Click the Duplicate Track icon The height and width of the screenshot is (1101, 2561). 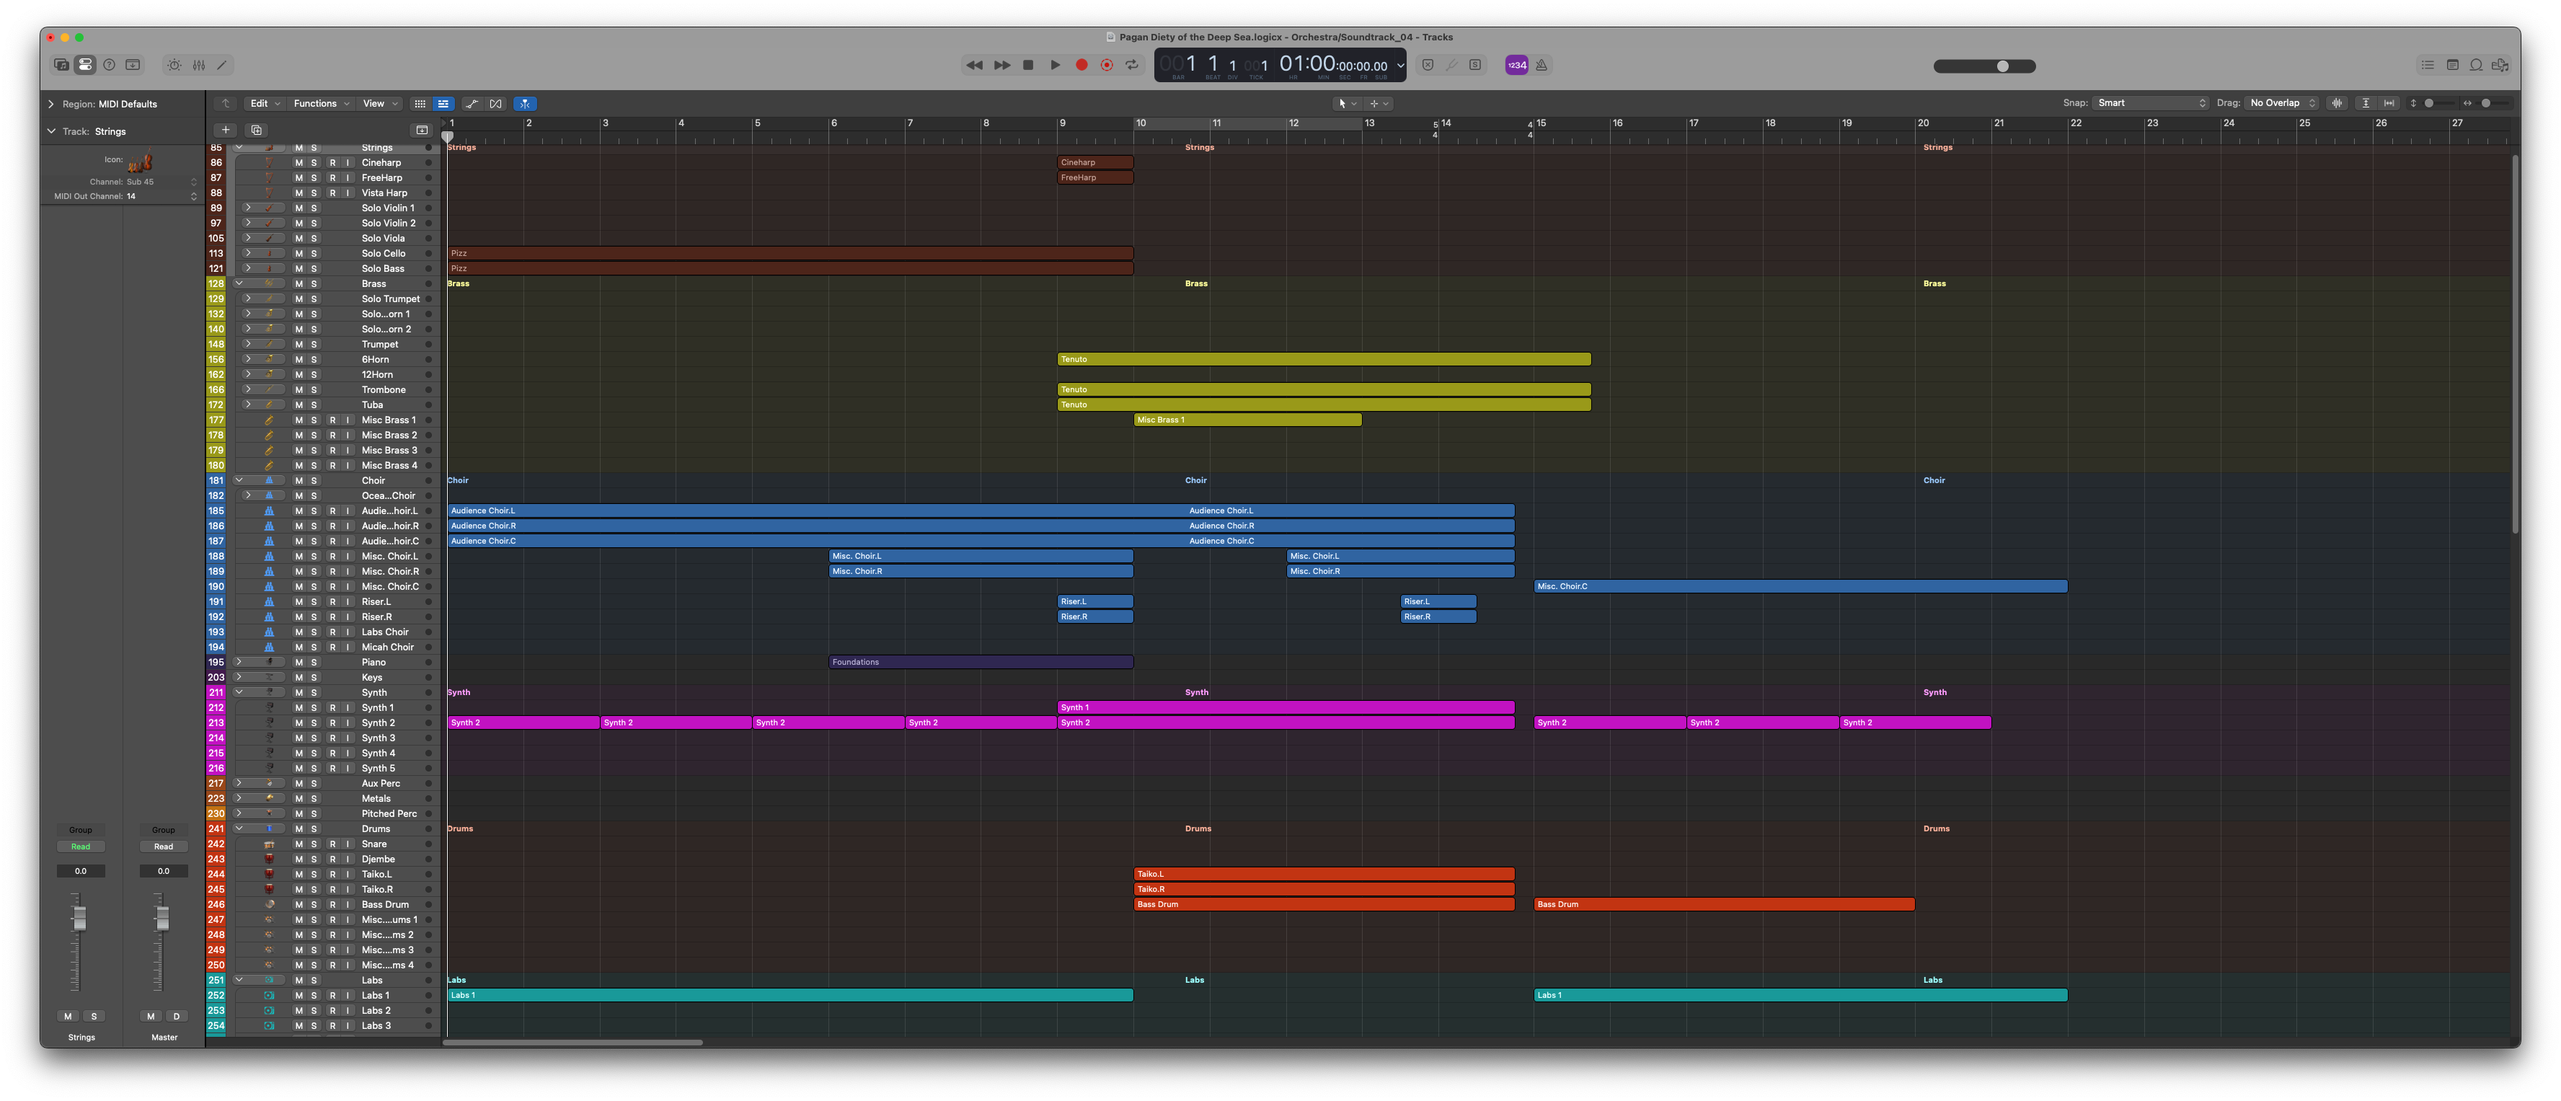pyautogui.click(x=257, y=131)
